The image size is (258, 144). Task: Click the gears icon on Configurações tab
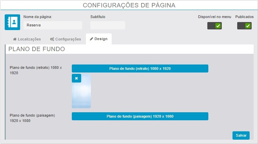click(x=52, y=39)
